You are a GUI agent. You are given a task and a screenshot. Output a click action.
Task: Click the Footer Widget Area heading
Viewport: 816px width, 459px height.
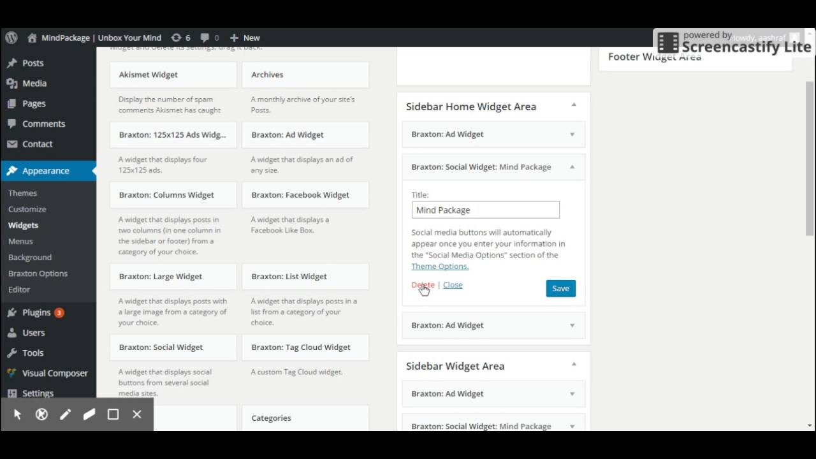click(x=655, y=57)
